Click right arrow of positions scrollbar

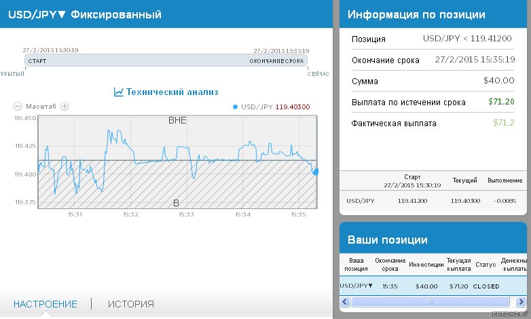(x=521, y=301)
